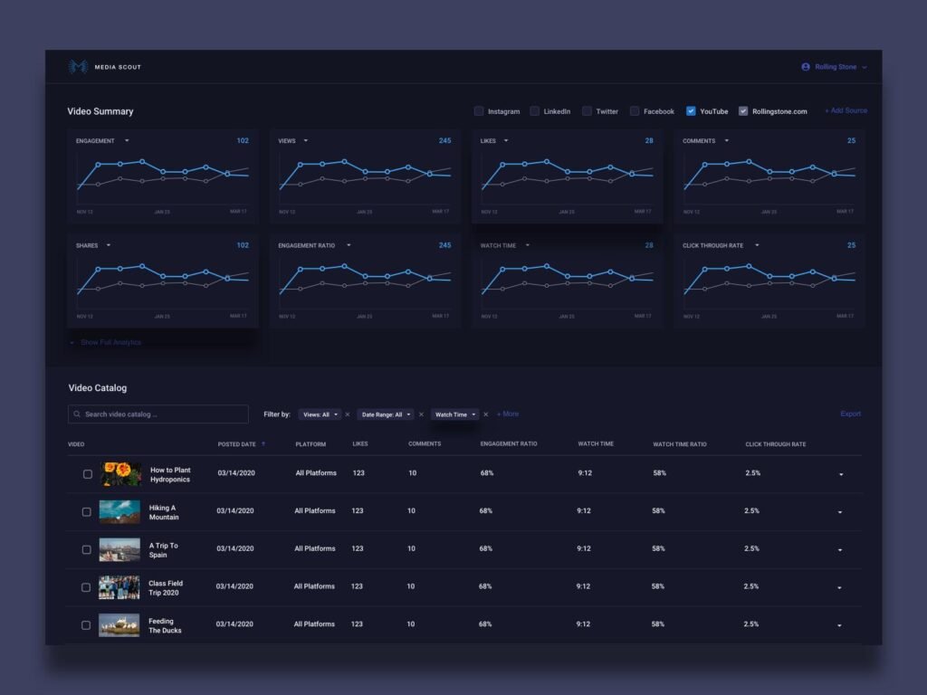
Task: Click a data point on the Likes chart
Action: point(547,162)
